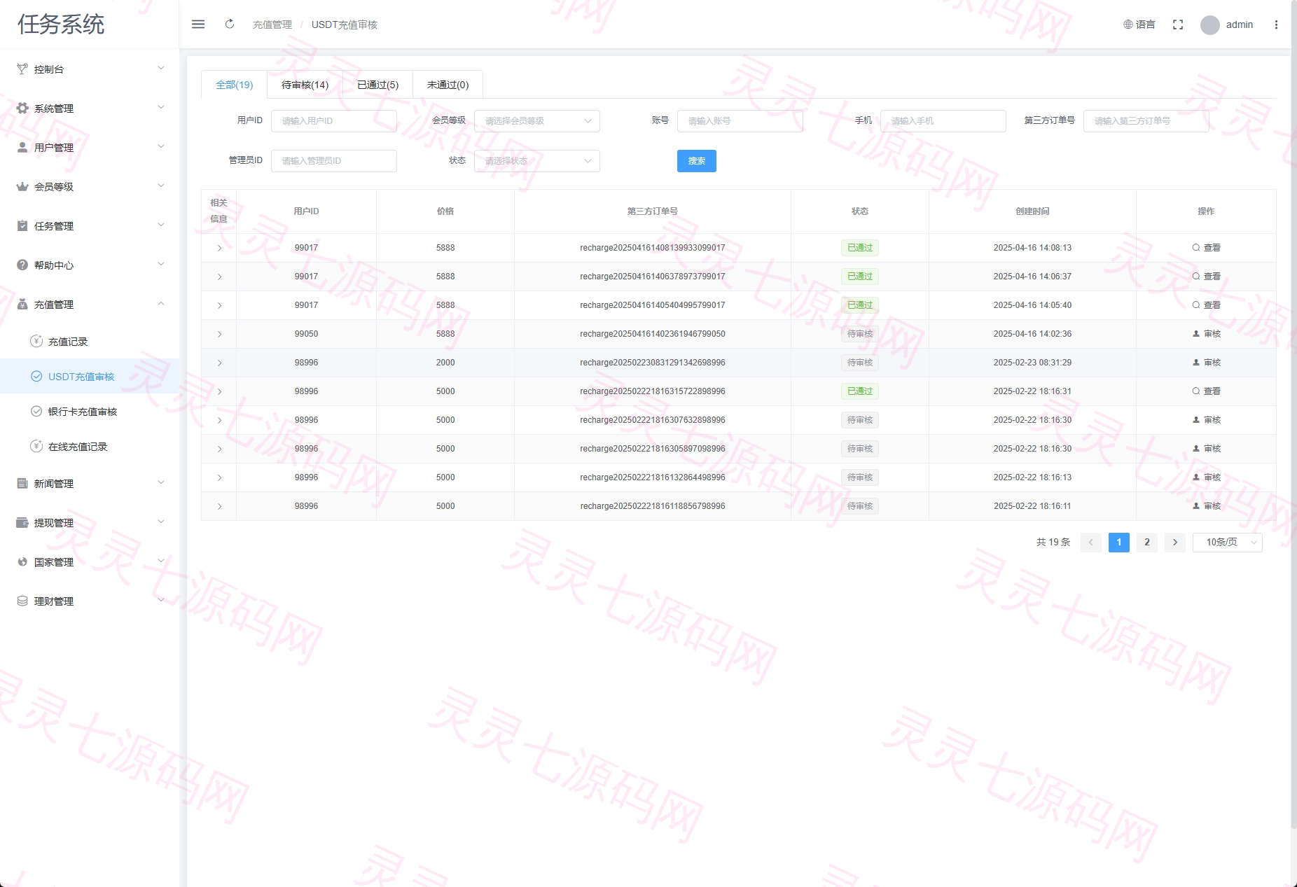Open the 10条/页 page size dropdown
This screenshot has width=1297, height=887.
coord(1227,543)
